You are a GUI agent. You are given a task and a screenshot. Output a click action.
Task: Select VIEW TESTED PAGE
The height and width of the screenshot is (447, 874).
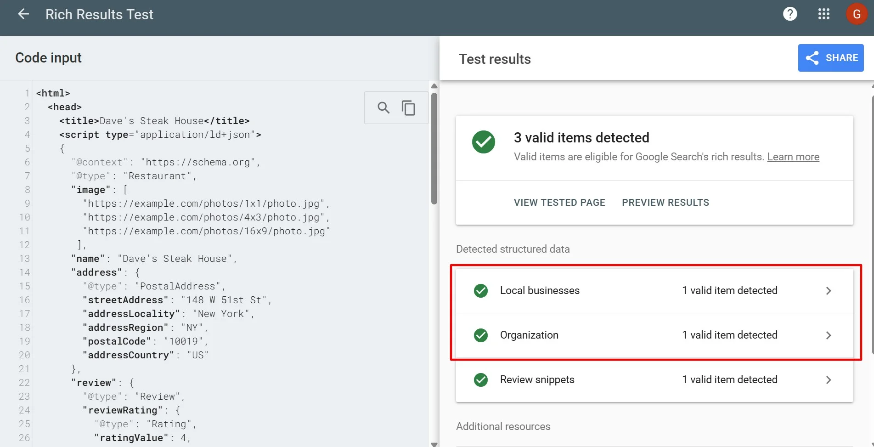coord(559,203)
